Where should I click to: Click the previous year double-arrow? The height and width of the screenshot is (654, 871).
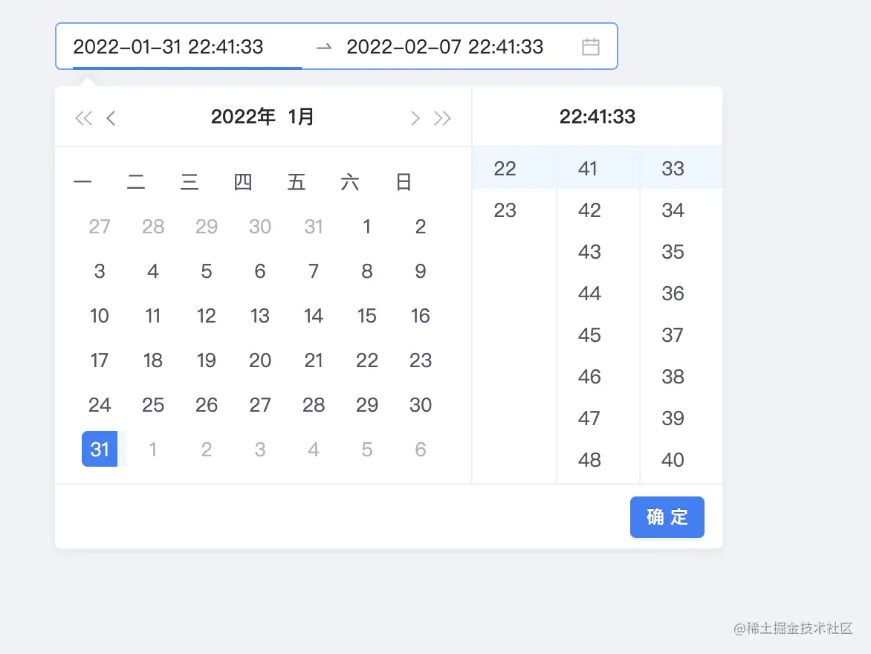[83, 117]
